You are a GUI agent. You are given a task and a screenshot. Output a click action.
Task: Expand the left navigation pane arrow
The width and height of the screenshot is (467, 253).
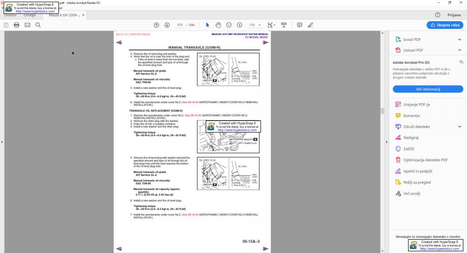point(2,142)
